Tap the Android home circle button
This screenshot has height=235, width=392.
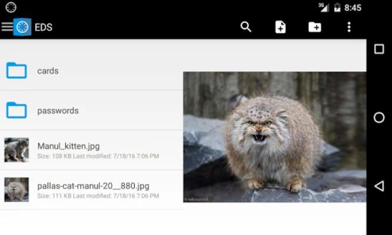point(379,117)
